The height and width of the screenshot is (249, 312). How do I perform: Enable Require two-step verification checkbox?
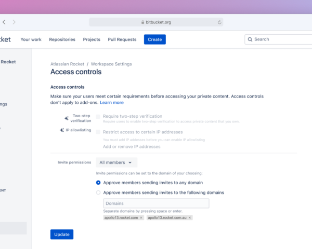[98, 117]
